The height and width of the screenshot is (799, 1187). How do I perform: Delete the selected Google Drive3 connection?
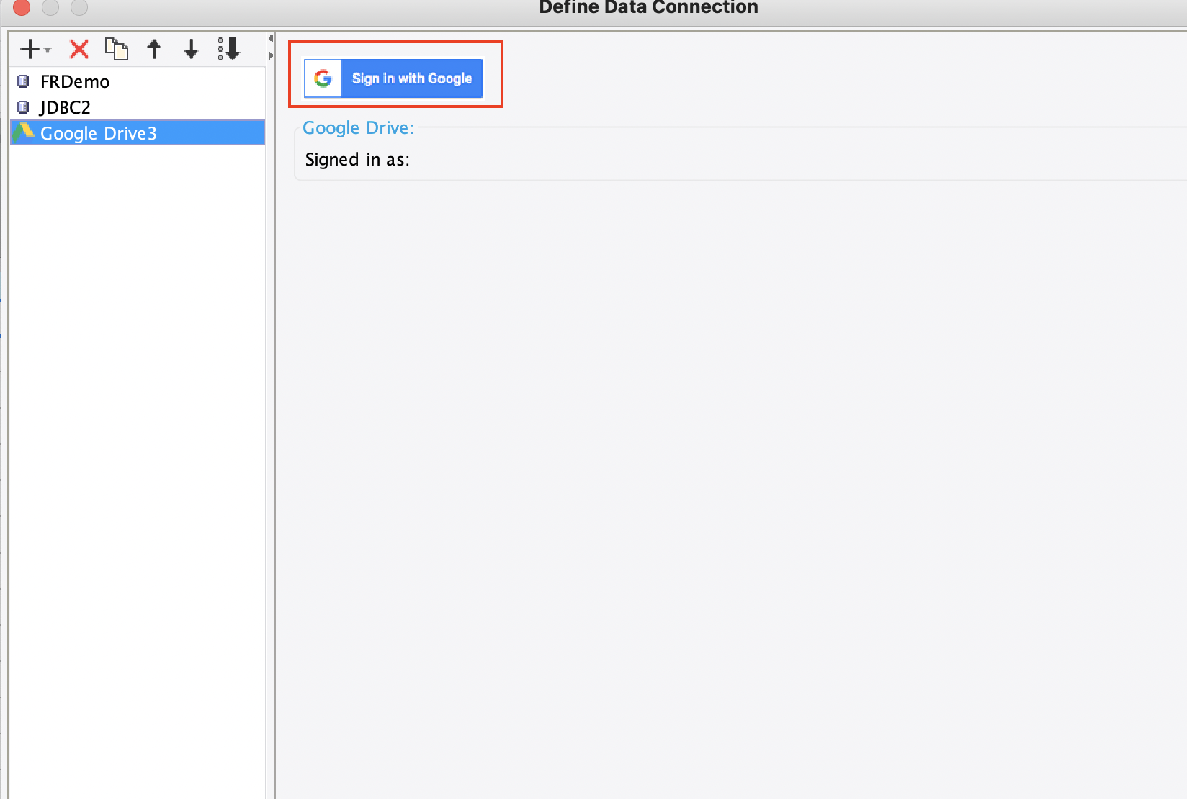[79, 49]
